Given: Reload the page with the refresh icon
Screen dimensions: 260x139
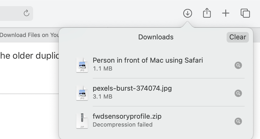Looking at the screenshot, I should [26, 13].
